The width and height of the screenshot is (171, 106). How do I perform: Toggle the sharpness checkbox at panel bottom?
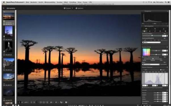(x=143, y=103)
